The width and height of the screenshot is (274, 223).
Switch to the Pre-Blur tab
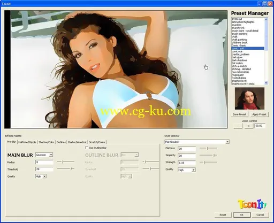click(11, 142)
